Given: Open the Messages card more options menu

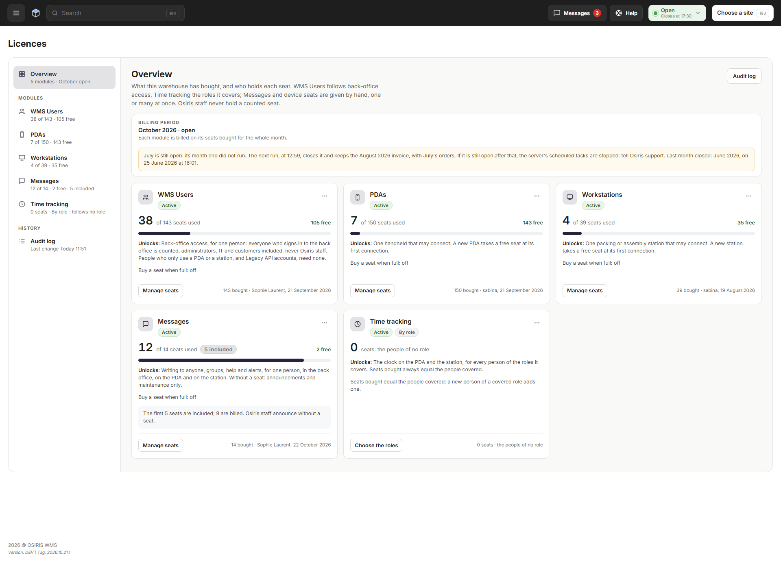Looking at the screenshot, I should [x=325, y=323].
